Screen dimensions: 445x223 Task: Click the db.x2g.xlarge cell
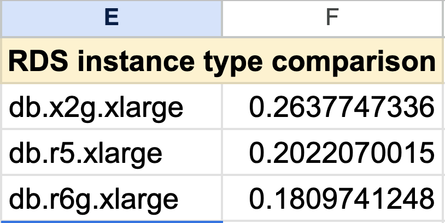tap(112, 107)
